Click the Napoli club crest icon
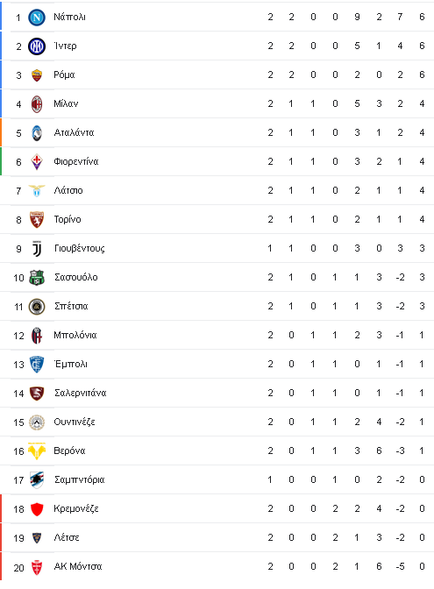This screenshot has height=589, width=434. pyautogui.click(x=37, y=18)
